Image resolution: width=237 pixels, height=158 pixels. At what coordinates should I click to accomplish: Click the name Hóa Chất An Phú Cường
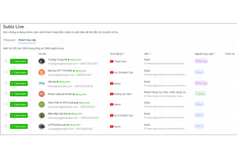(62, 103)
